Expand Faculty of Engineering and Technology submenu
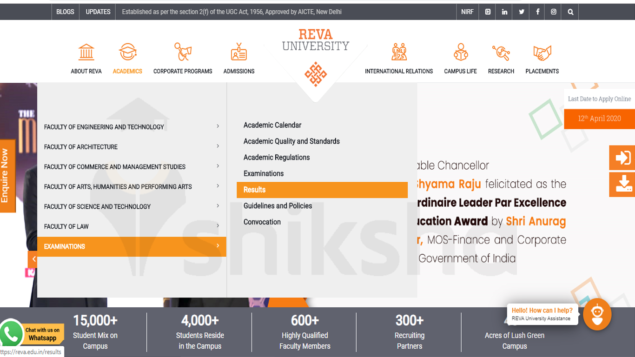Image resolution: width=635 pixels, height=357 pixels. coord(218,126)
